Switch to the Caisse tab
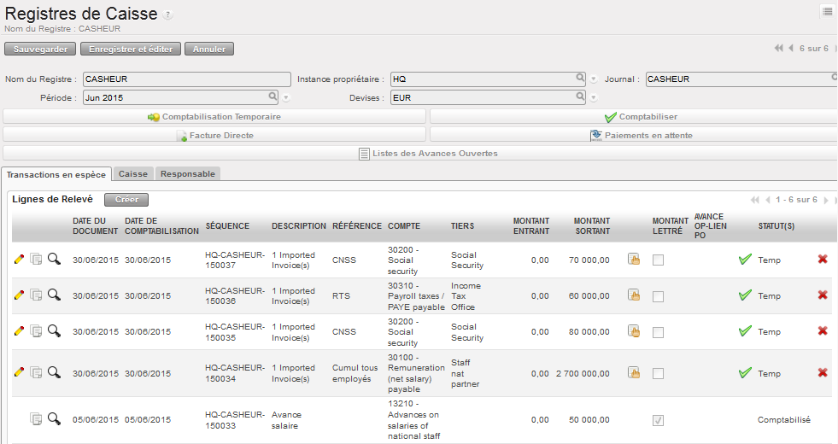This screenshot has width=838, height=444. 132,173
